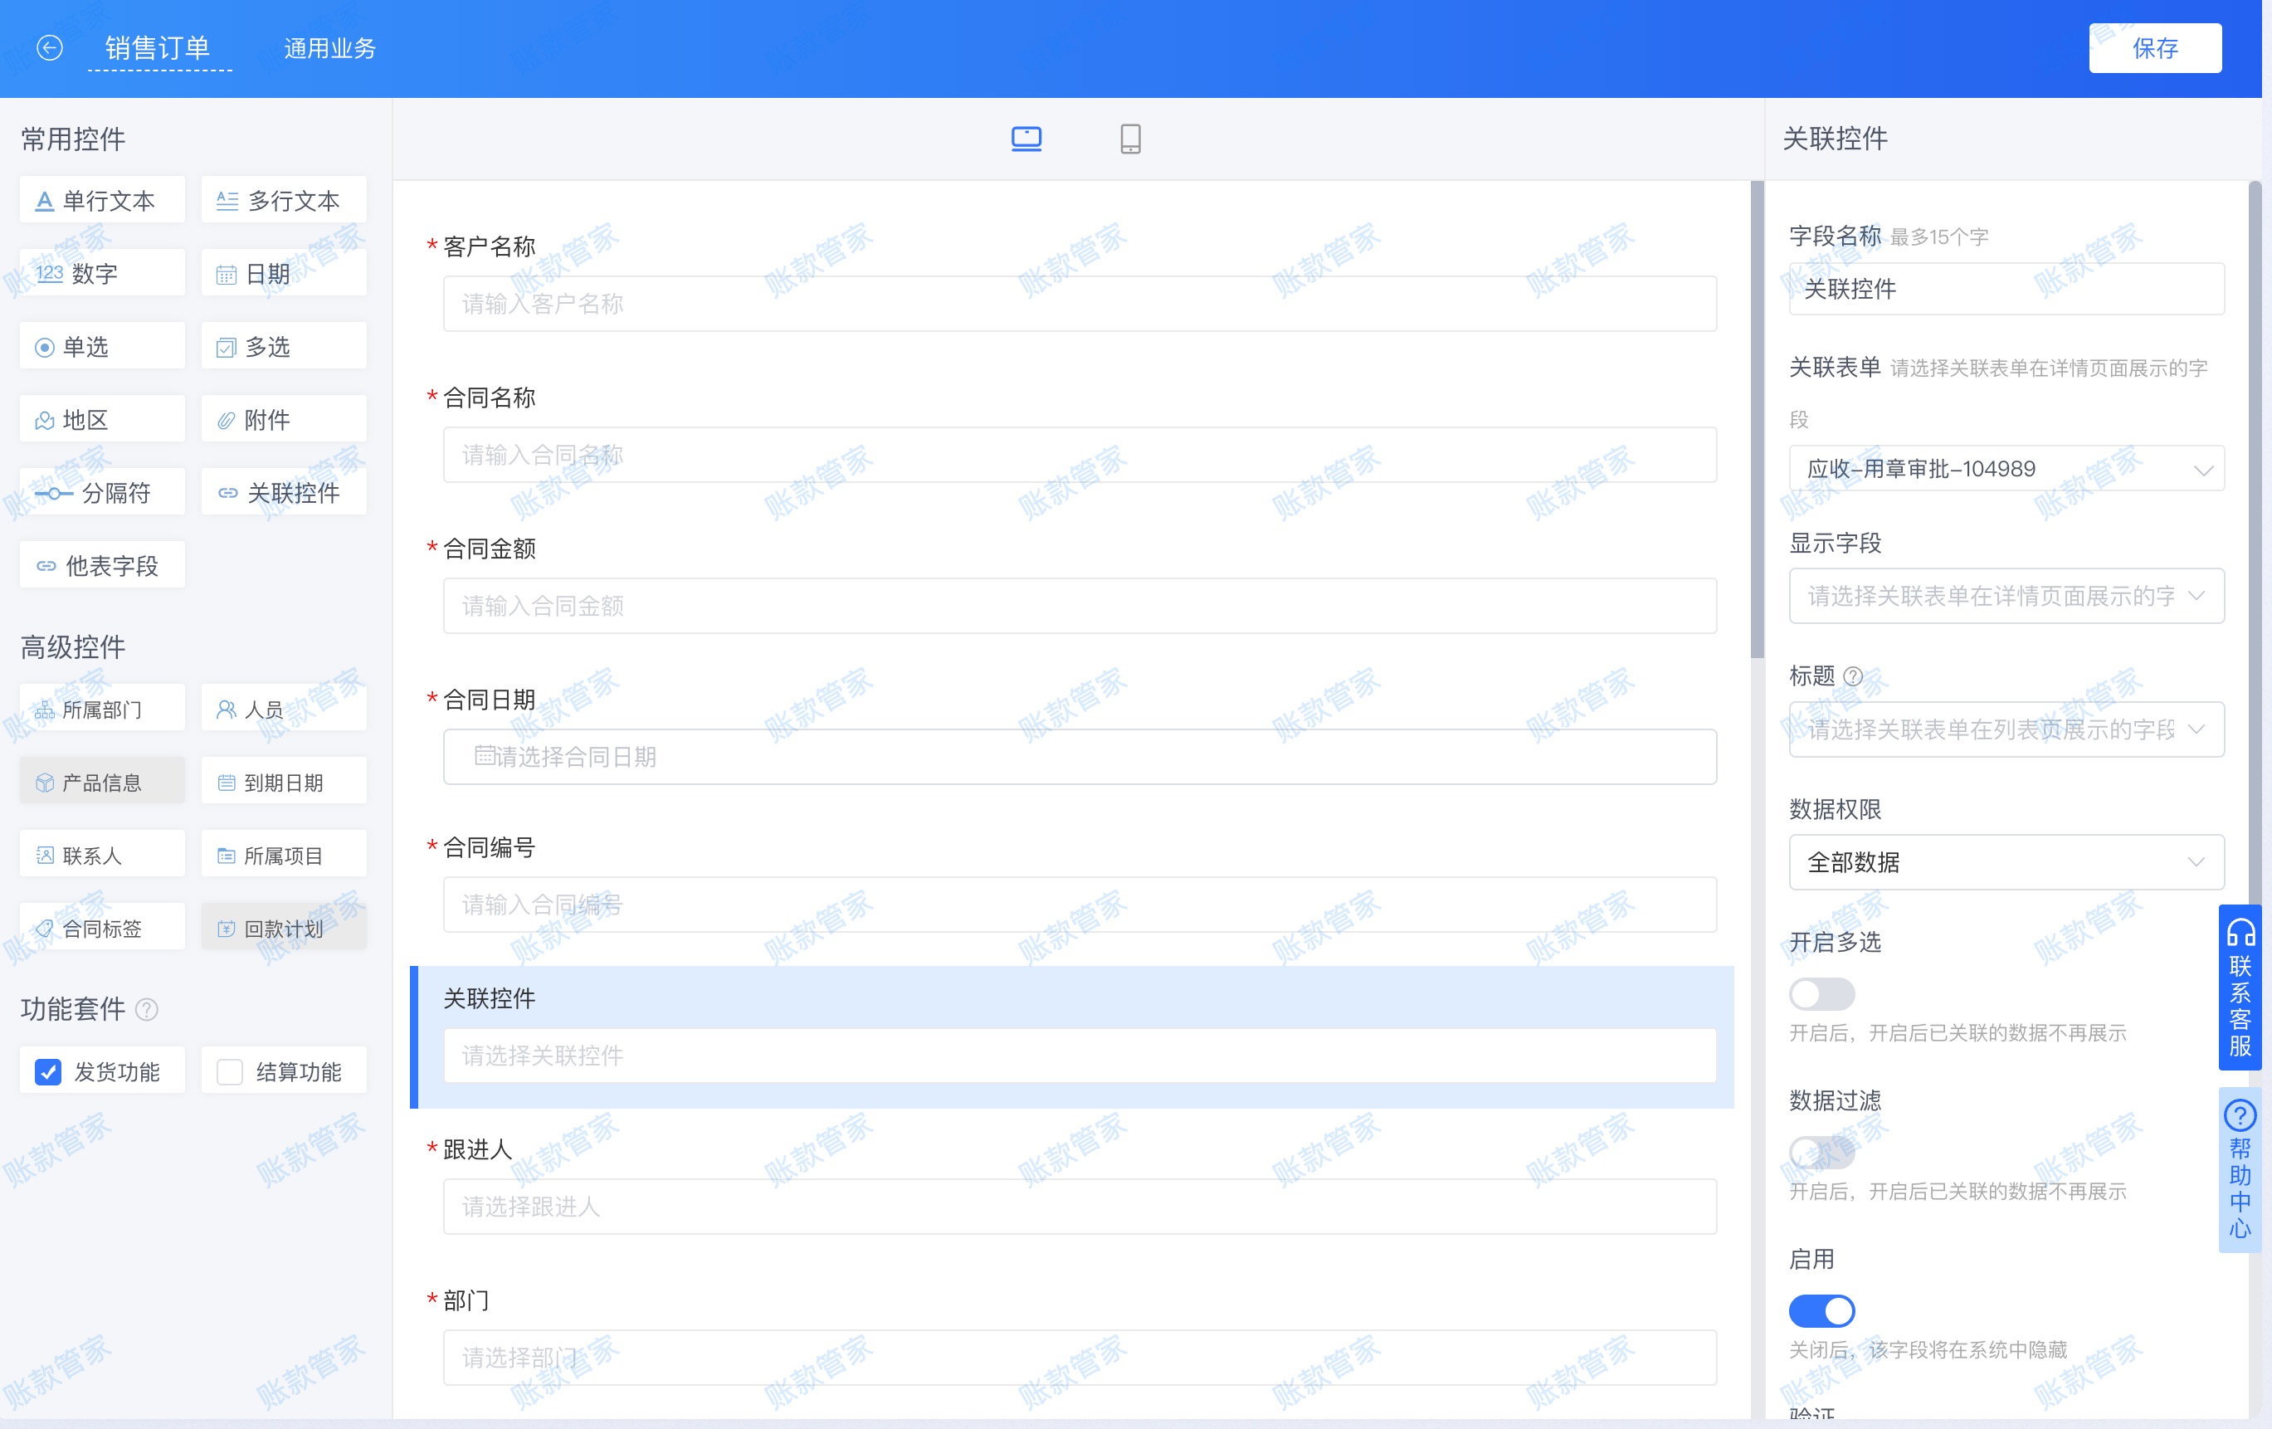This screenshot has height=1429, width=2272.
Task: Disable the 启用 toggle
Action: click(x=1821, y=1311)
